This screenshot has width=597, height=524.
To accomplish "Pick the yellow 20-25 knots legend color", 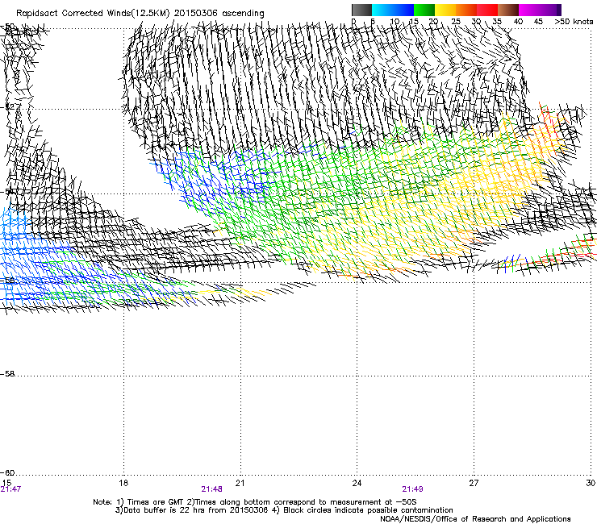I will [445, 10].
